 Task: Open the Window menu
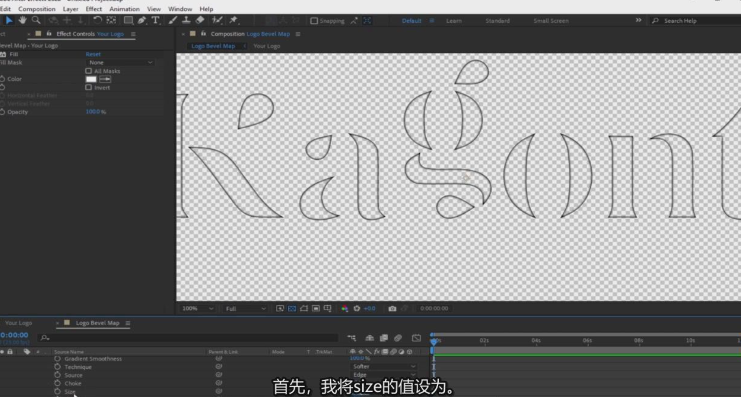click(x=180, y=9)
